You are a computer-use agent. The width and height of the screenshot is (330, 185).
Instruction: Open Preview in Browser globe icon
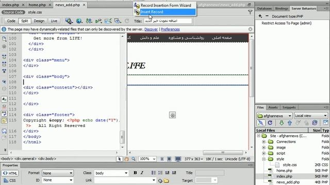(x=79, y=21)
